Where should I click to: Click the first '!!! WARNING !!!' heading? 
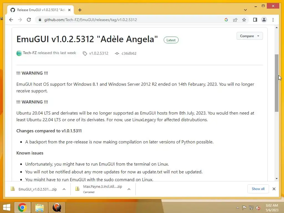point(32,73)
